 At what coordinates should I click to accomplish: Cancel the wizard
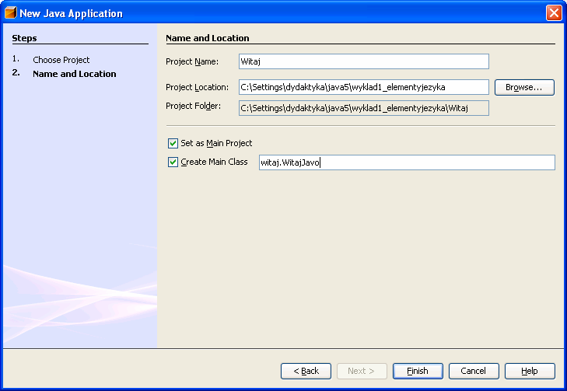[474, 371]
